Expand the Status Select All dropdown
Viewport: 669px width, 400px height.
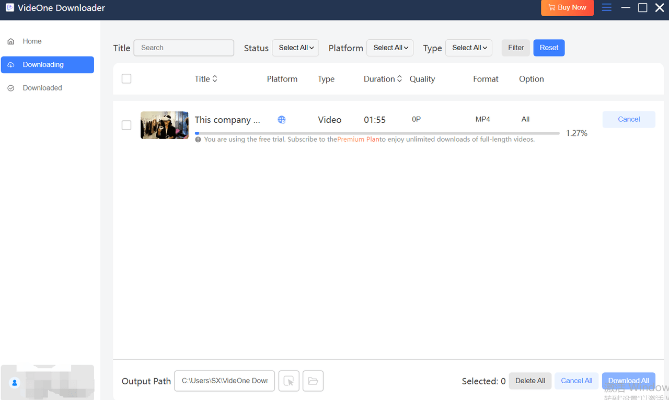pos(295,48)
